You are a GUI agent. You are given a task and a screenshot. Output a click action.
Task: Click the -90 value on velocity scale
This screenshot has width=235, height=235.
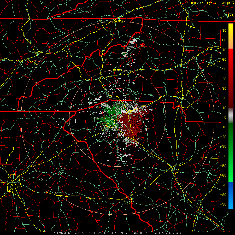coord(223,204)
